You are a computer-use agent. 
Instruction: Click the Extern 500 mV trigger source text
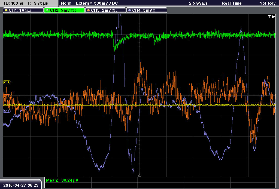pos(97,3)
